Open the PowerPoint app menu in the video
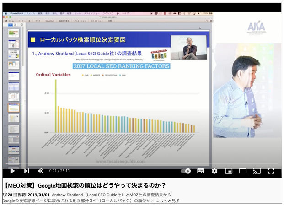The height and width of the screenshot is (206, 284). point(16,13)
